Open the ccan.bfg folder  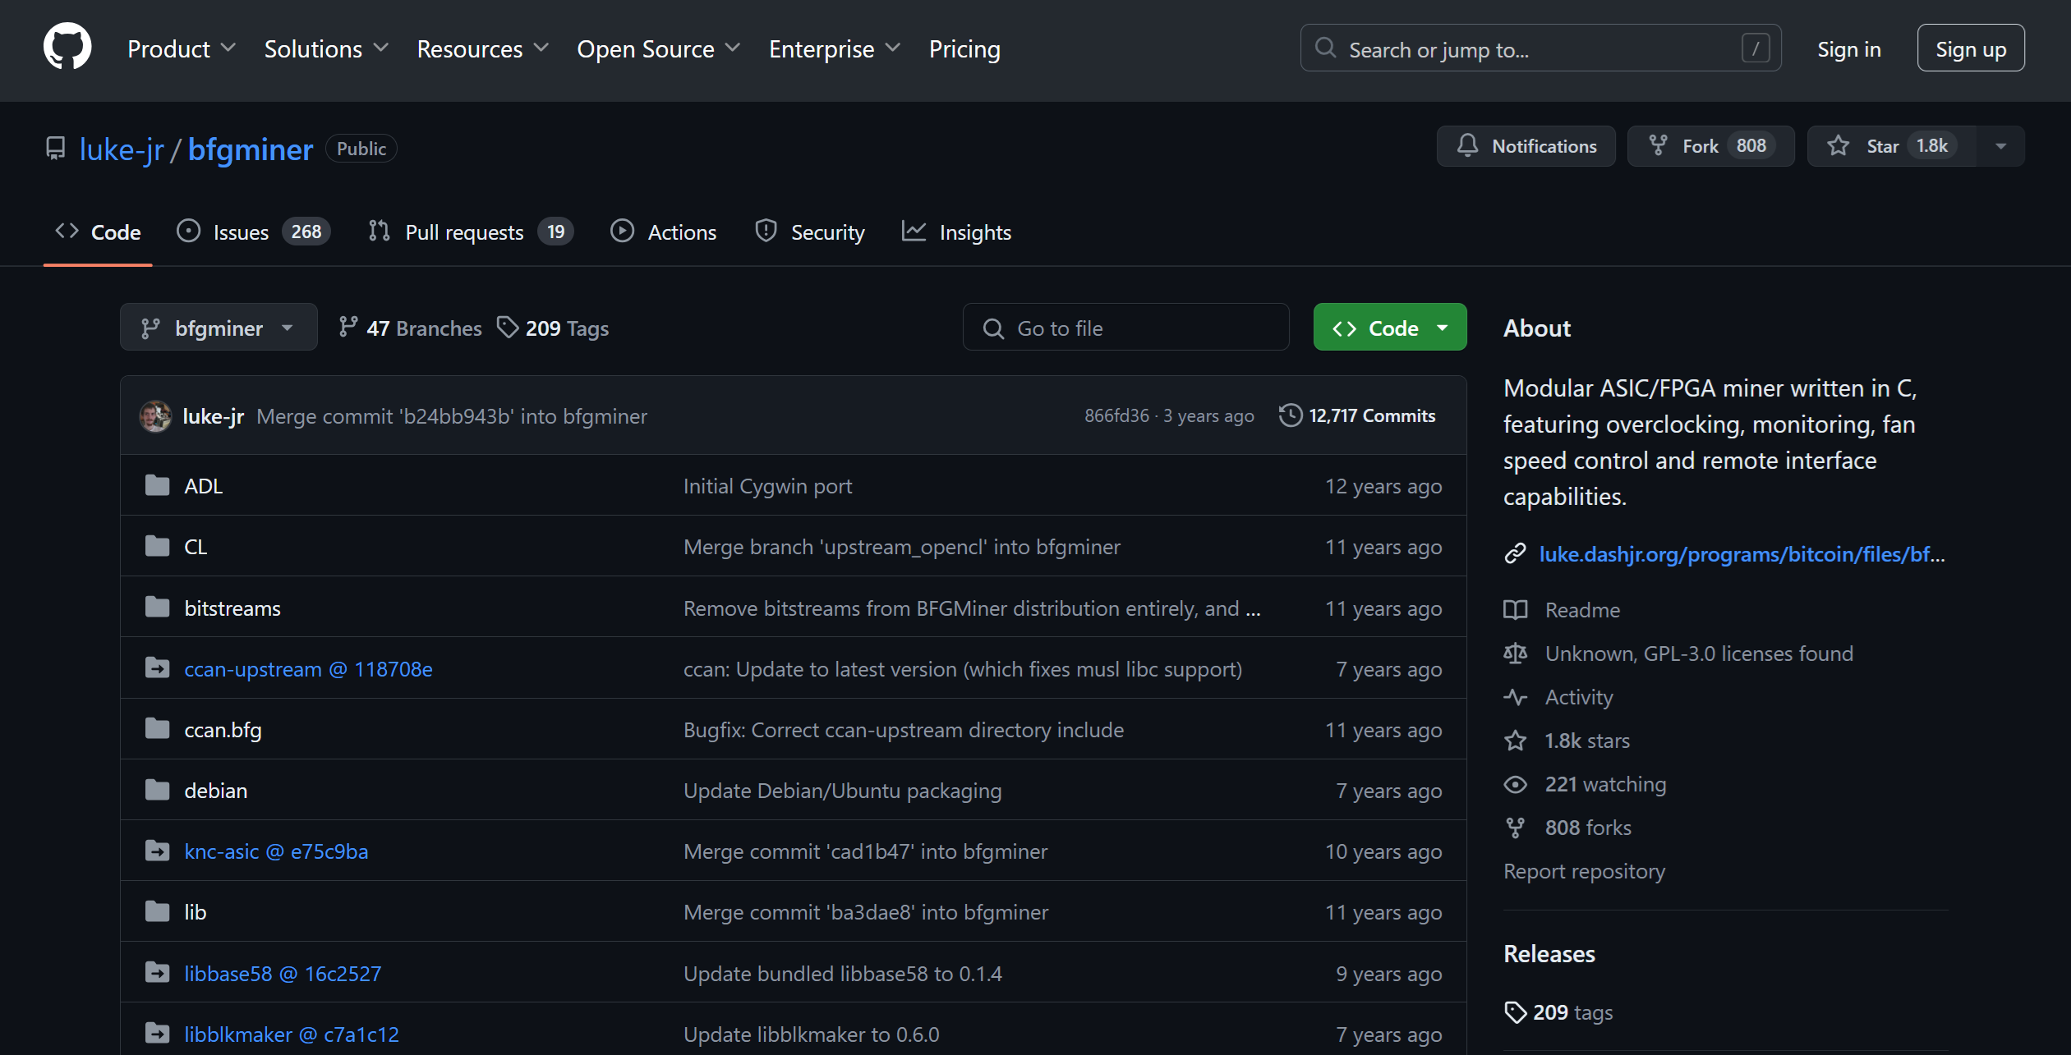(223, 730)
